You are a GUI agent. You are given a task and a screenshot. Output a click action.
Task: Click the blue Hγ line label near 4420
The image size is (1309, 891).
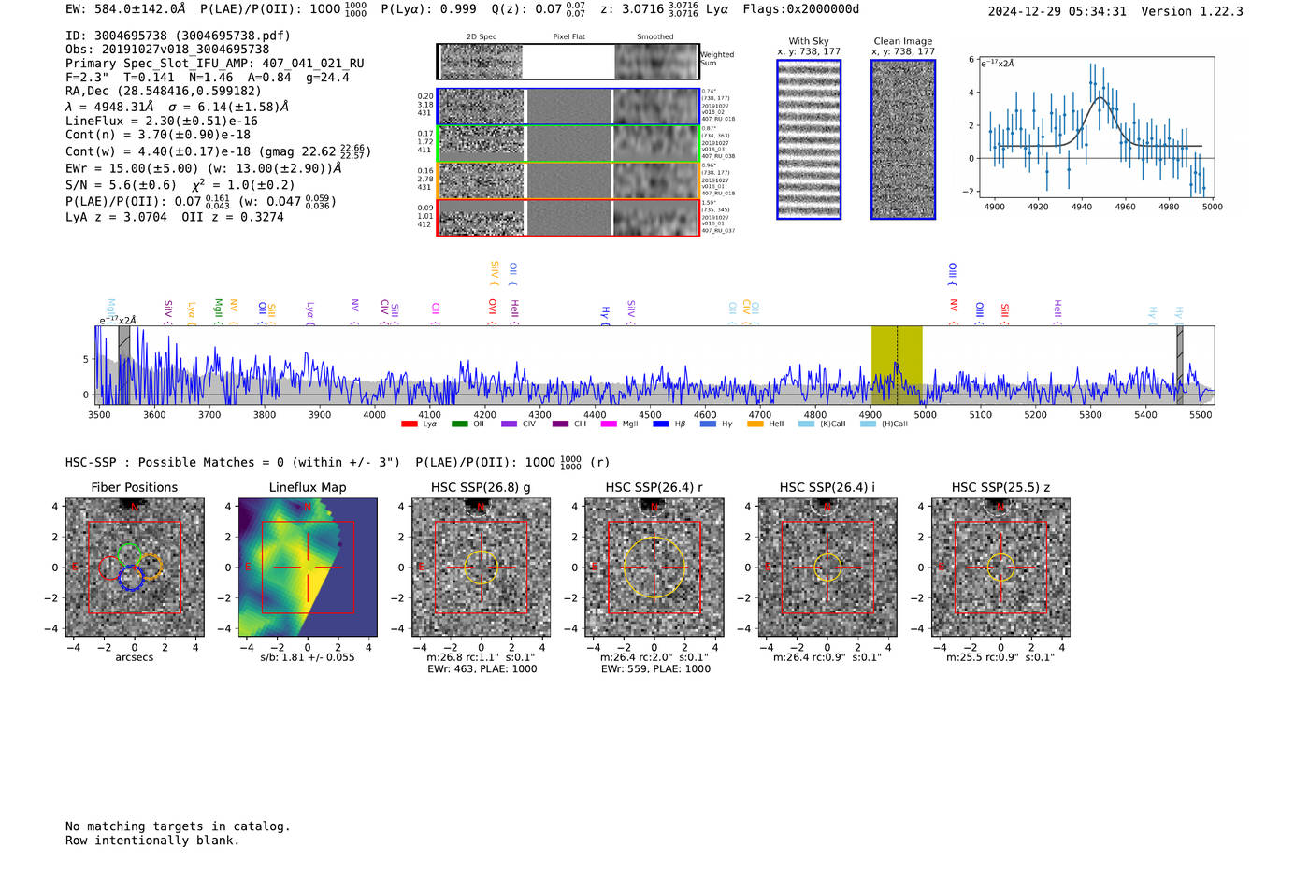point(605,315)
